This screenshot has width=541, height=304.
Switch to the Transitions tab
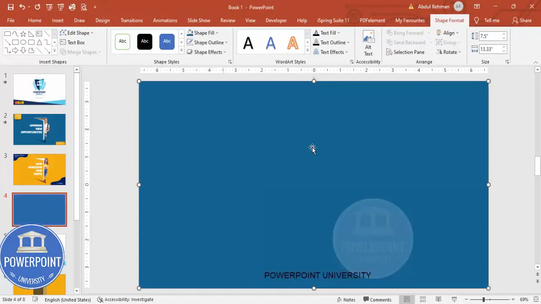point(131,20)
